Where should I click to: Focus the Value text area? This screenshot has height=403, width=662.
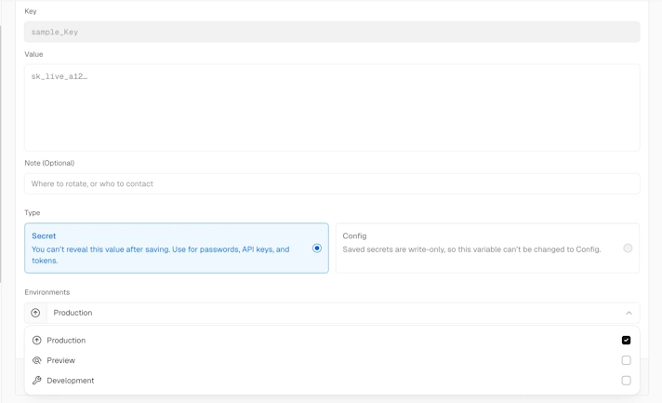[332, 107]
